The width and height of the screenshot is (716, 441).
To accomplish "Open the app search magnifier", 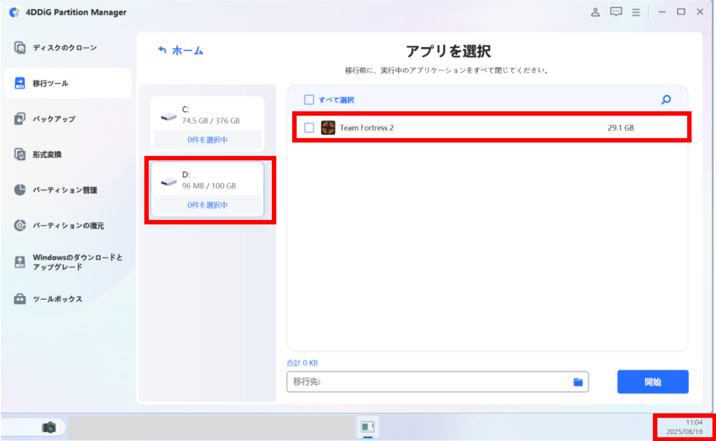I will tap(666, 100).
